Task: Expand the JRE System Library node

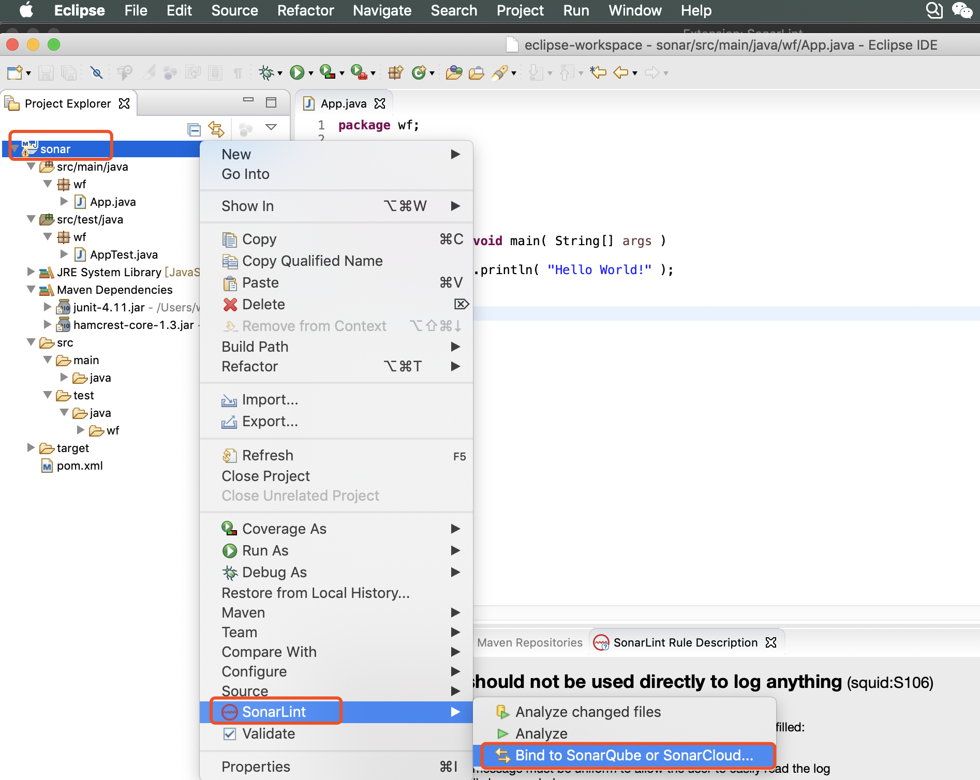Action: click(30, 272)
